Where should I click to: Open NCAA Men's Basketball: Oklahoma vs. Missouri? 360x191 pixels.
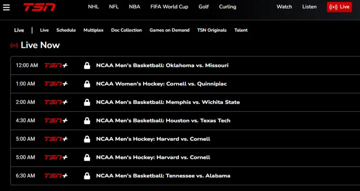click(162, 66)
